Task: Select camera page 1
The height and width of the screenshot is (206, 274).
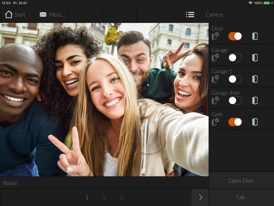Action: (87, 198)
